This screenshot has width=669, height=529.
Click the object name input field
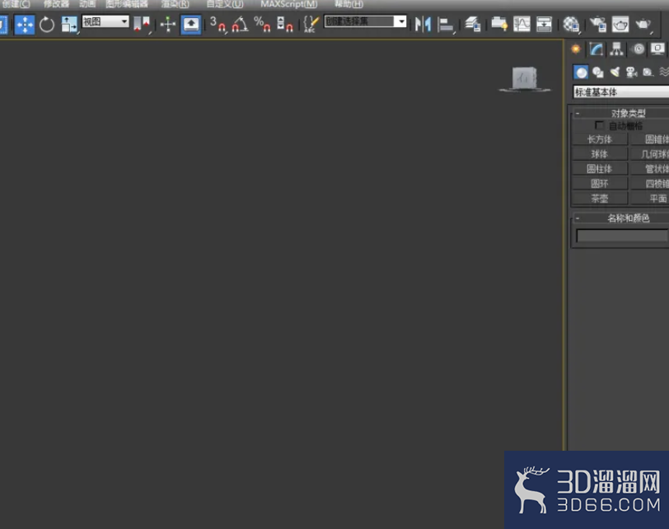coord(622,236)
